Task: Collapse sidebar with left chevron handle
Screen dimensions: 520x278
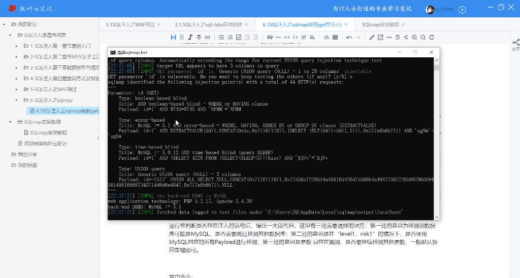Action: (98, 138)
